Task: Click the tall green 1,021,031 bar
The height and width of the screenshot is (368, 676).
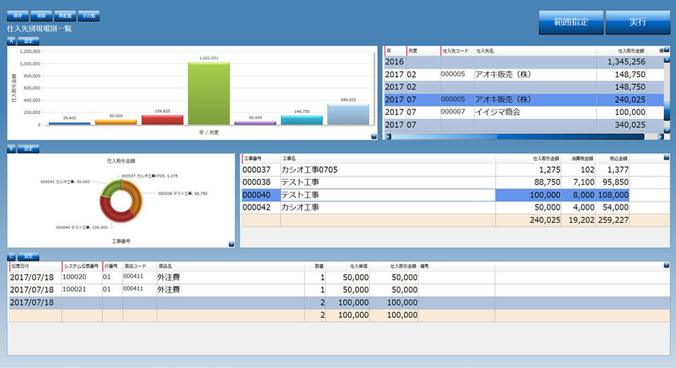Action: point(208,93)
